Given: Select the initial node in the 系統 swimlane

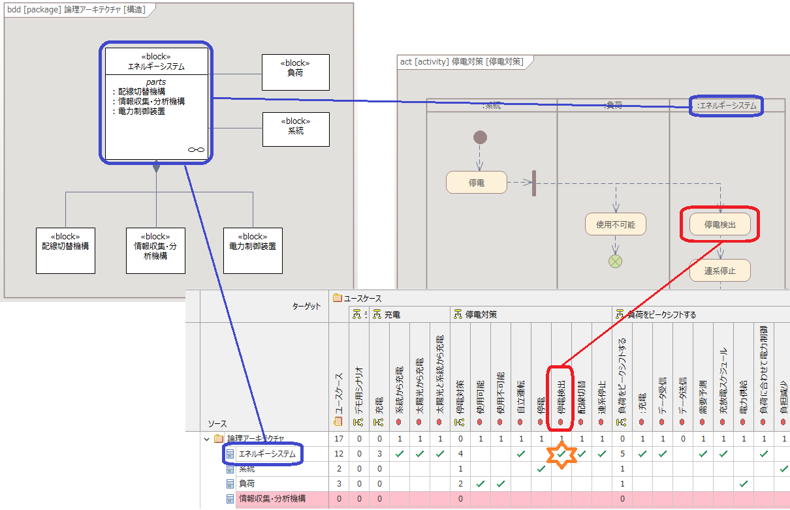Looking at the screenshot, I should (480, 137).
